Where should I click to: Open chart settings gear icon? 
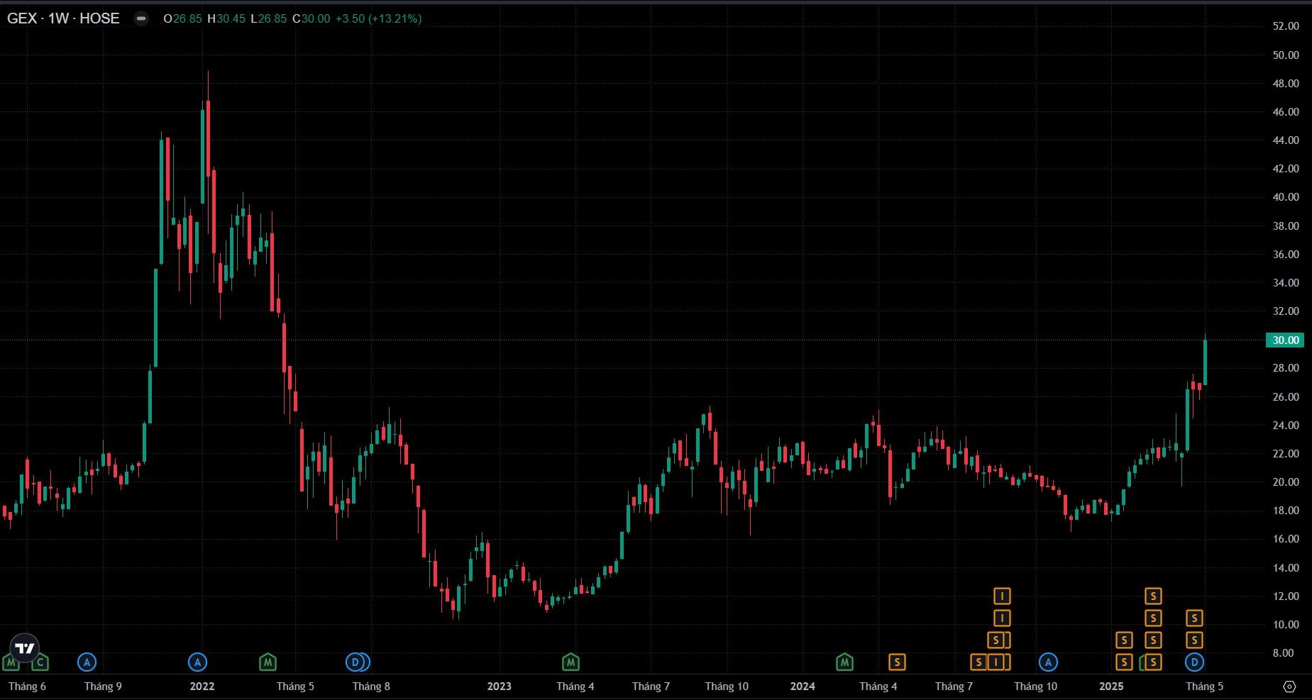pyautogui.click(x=1289, y=687)
